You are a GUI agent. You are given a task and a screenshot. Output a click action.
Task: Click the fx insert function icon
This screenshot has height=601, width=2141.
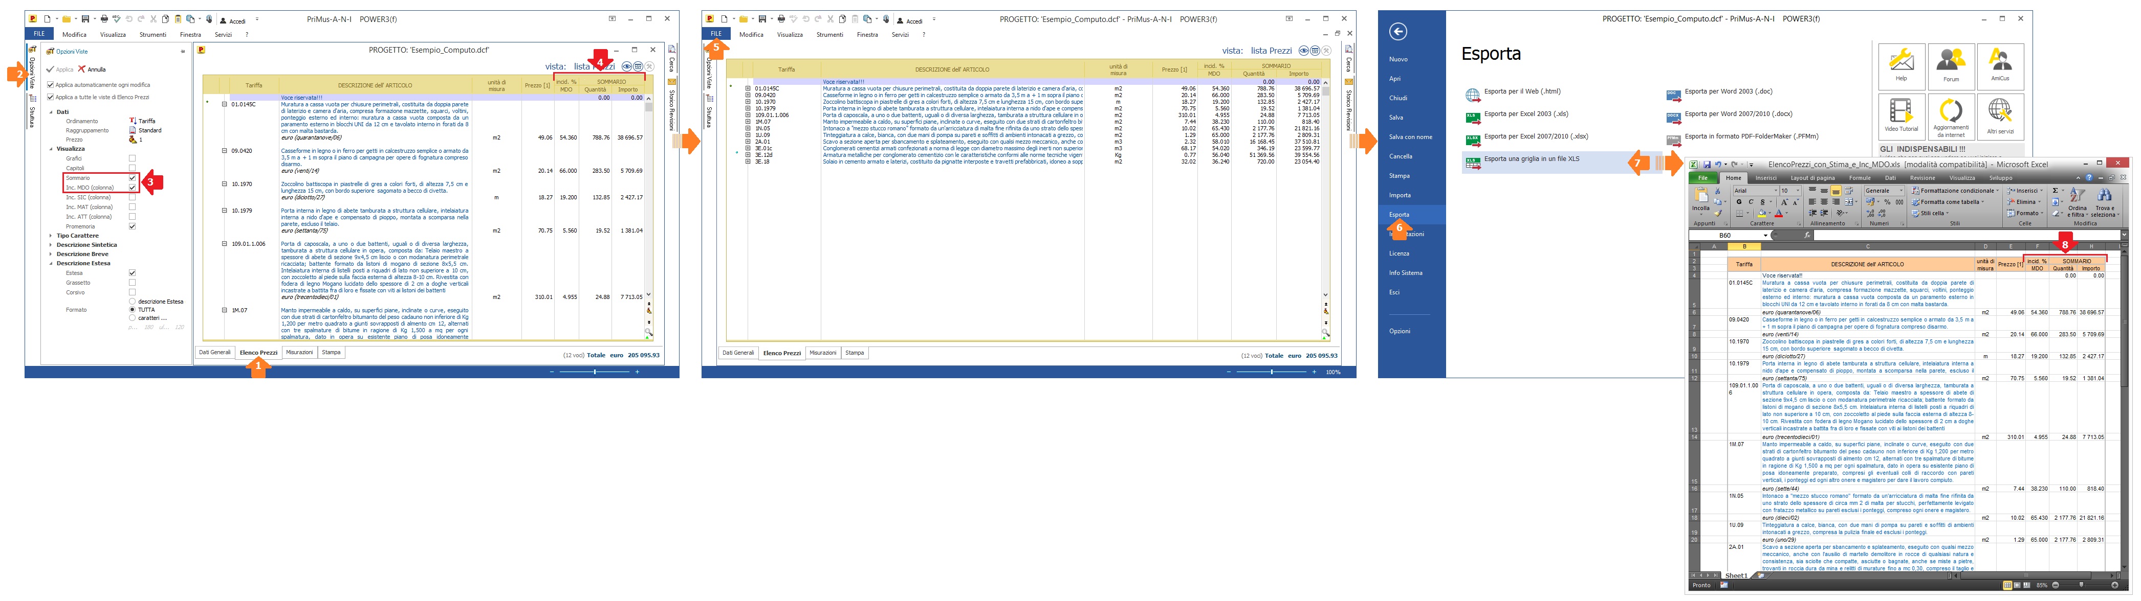point(1807,236)
